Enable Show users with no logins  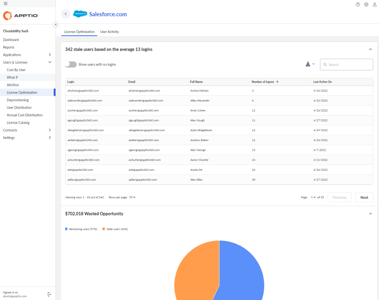(70, 64)
